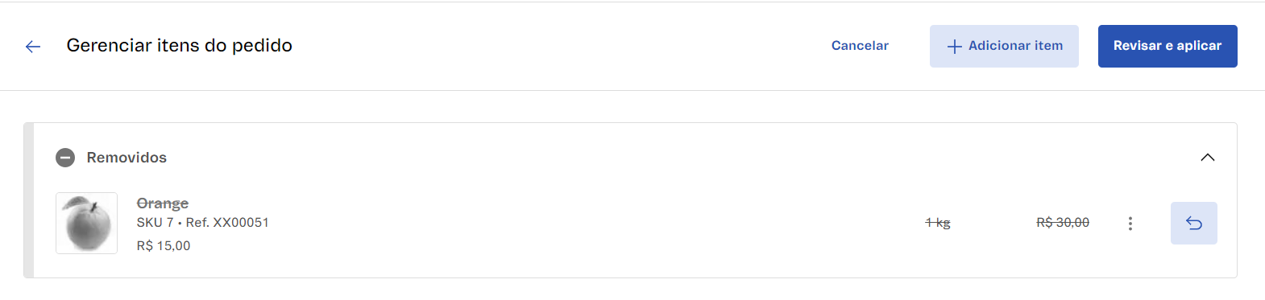Click the struck-through 1 kg quantity
This screenshot has height=300, width=1265.
point(938,223)
